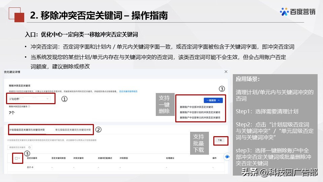Viewport: 323px width, 182px height.
Task: Switch to 单元层级否定关键词与关键词冲突 tab
Action: coord(73,130)
